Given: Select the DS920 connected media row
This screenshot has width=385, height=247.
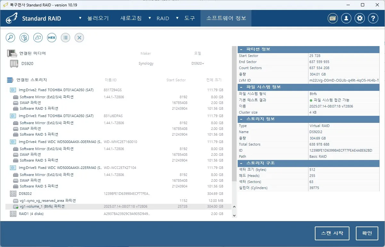Looking at the screenshot, I should pyautogui.click(x=118, y=63).
